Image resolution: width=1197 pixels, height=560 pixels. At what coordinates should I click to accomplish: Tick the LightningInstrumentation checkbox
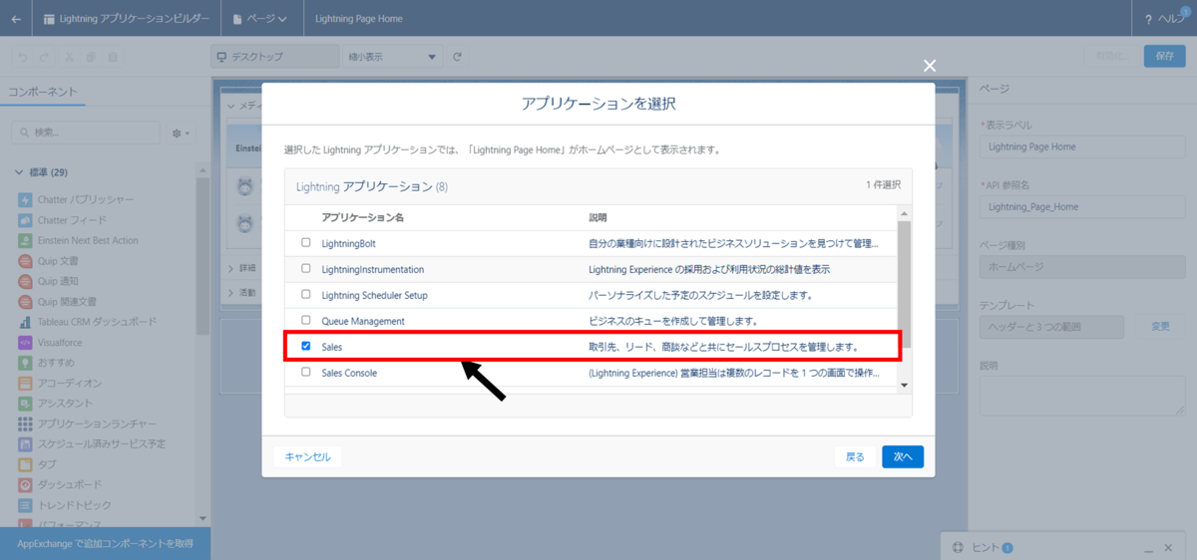(306, 268)
